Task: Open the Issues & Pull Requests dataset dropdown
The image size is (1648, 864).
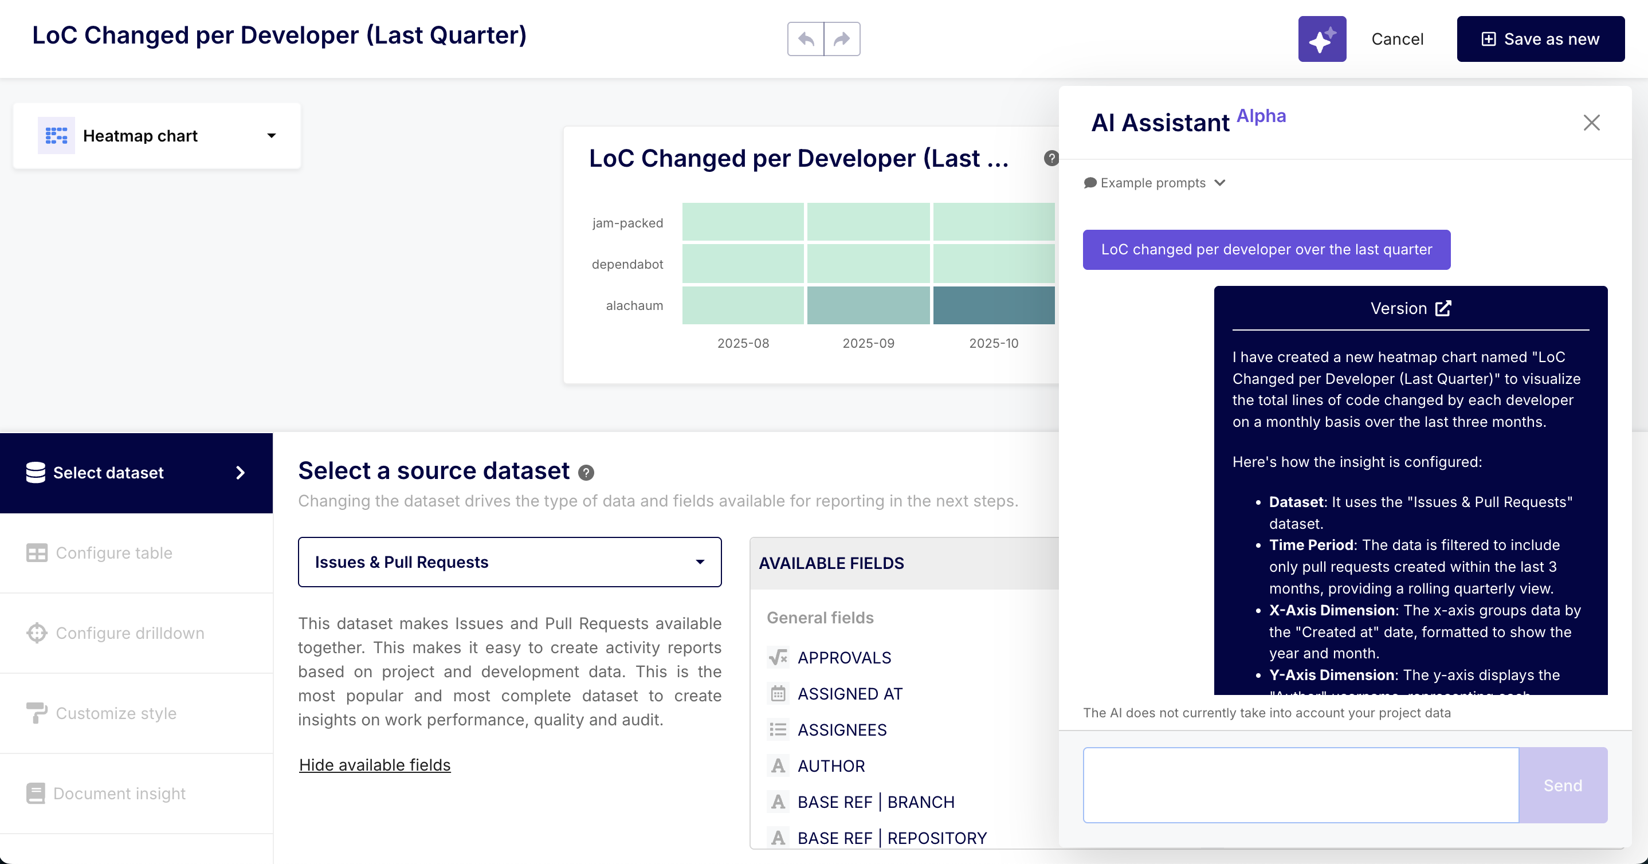Action: [x=509, y=561]
